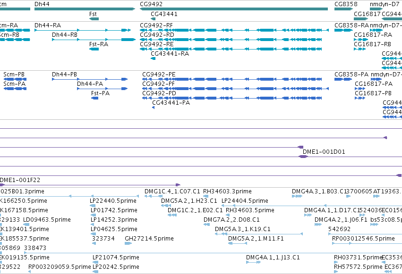
Task: Select protein CG9492-PE
Action: click(232, 79)
